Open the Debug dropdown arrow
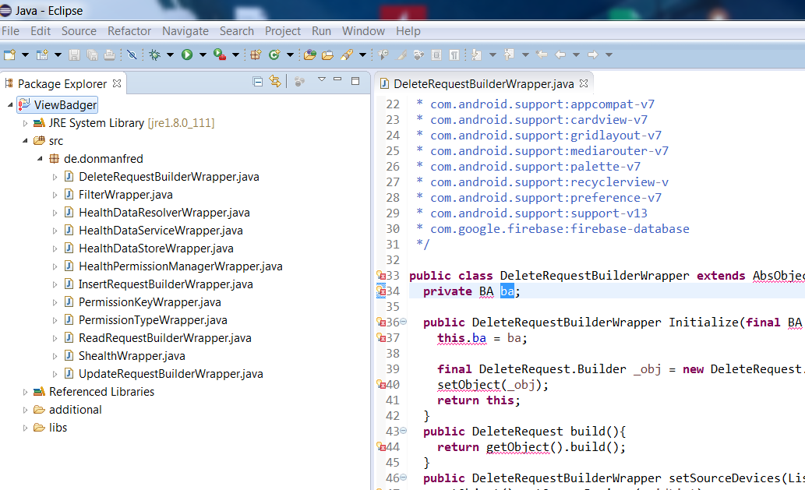This screenshot has width=805, height=490. pyautogui.click(x=170, y=55)
